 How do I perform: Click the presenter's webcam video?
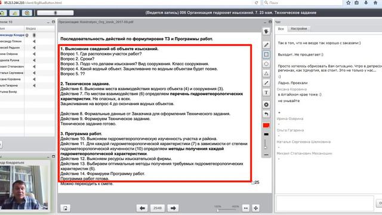coord(24,187)
